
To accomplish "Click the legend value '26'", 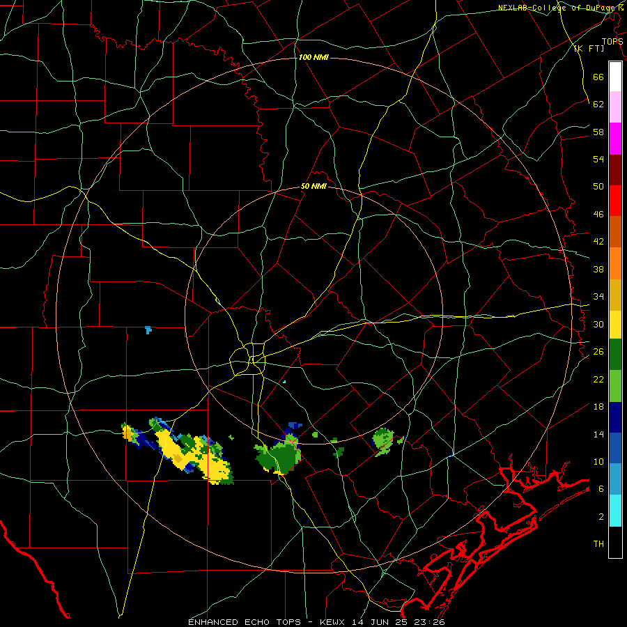I will [598, 352].
